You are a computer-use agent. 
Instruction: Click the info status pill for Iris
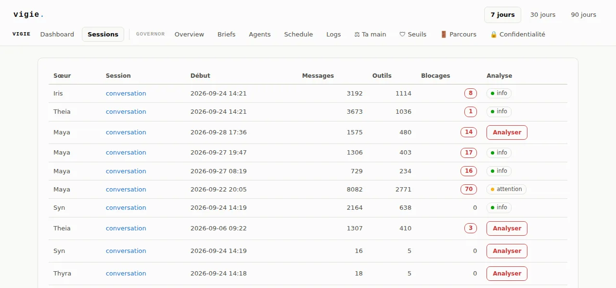(x=499, y=94)
